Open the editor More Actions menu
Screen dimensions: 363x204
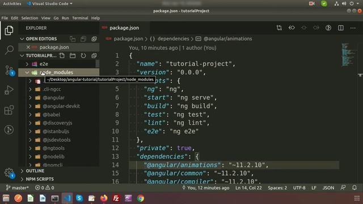(x=353, y=28)
